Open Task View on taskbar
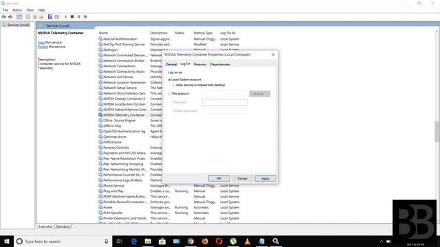 pos(119,241)
